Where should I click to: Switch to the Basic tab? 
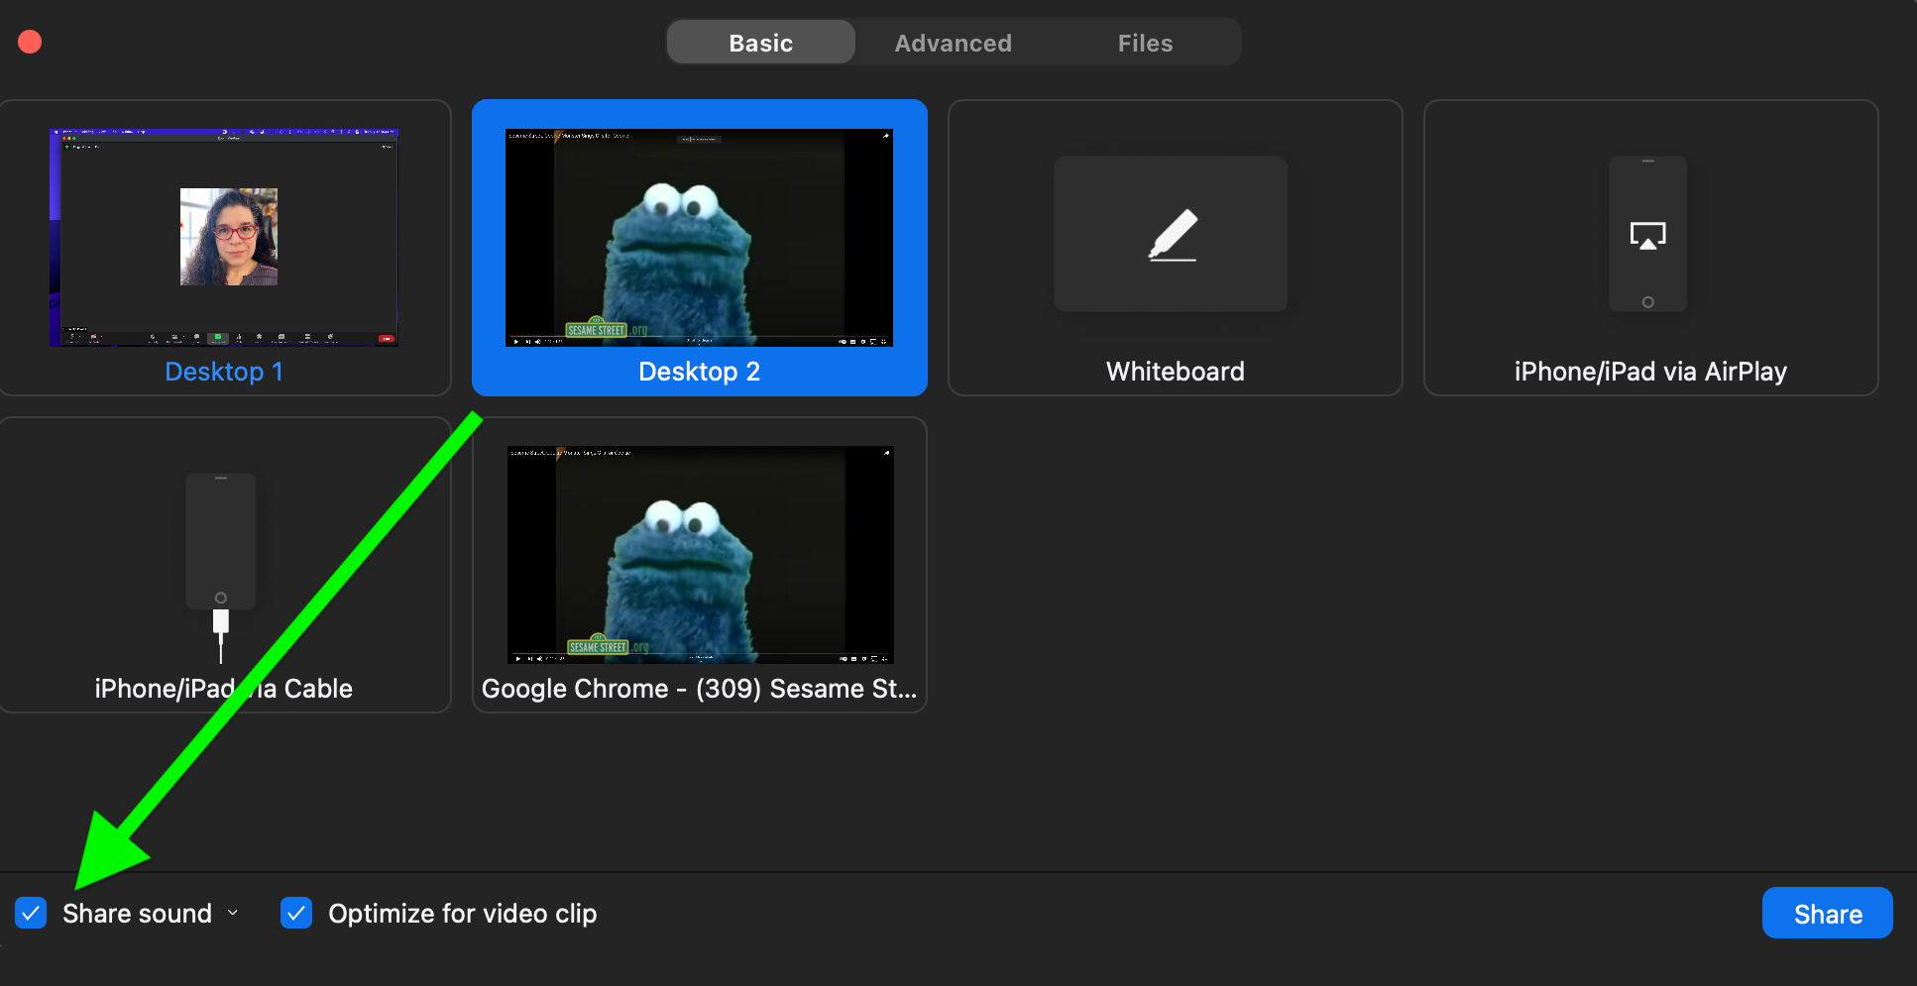click(760, 43)
